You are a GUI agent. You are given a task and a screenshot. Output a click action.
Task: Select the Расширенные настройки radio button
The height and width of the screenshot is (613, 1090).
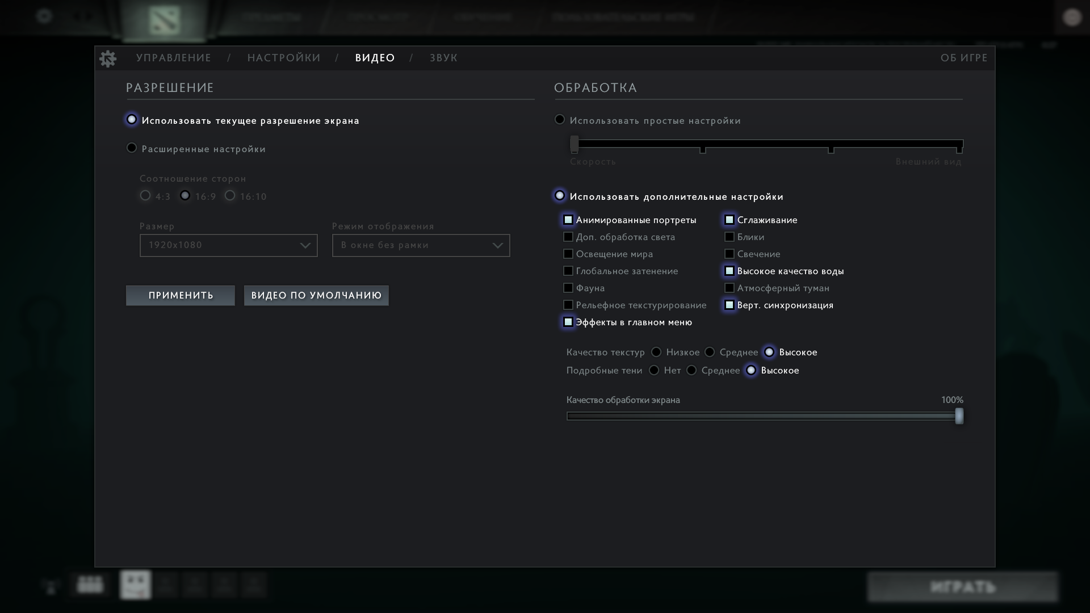[132, 148]
